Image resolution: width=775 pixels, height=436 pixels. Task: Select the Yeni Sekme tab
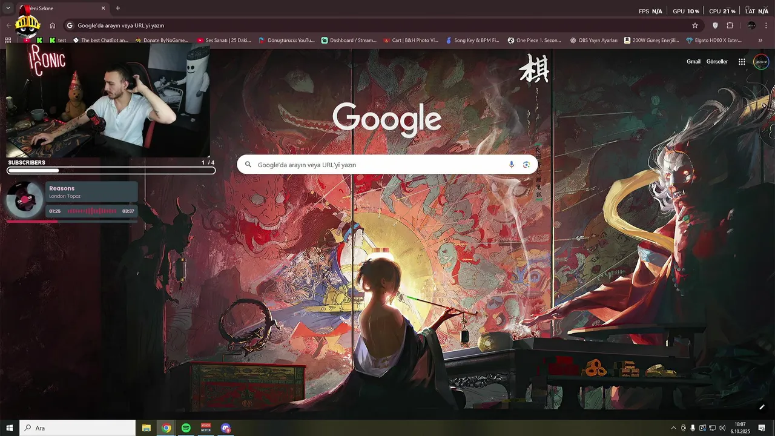62,8
